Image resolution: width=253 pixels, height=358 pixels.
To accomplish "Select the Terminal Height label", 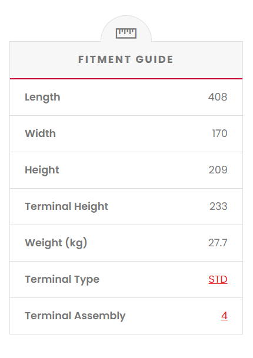I will pyautogui.click(x=66, y=206).
